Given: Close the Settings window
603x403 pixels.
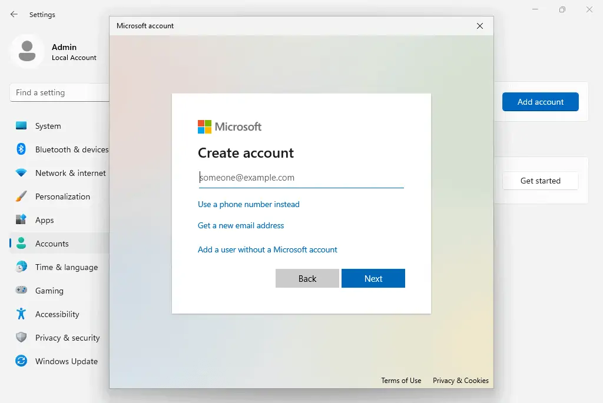Looking at the screenshot, I should [589, 9].
